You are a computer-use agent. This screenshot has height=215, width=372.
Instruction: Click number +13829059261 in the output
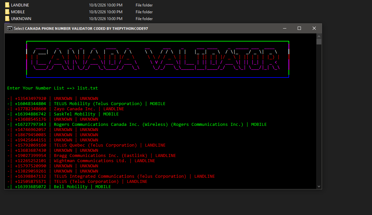(x=31, y=171)
